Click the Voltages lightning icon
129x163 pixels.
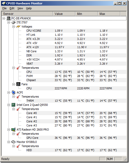click(x=18, y=27)
